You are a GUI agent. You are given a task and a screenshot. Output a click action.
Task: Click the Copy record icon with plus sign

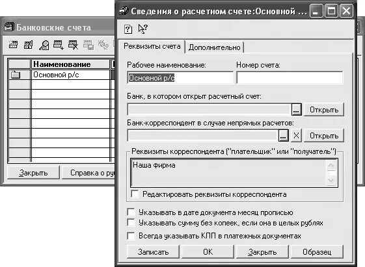click(59, 45)
